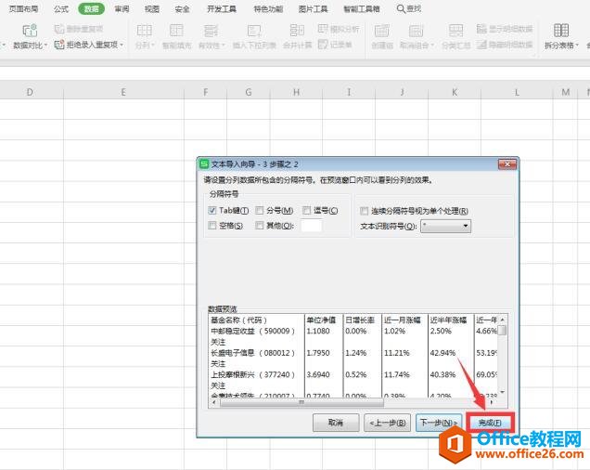This screenshot has height=470, width=590.
Task: Click the 分类汇总 subtotal icon
Action: click(455, 31)
